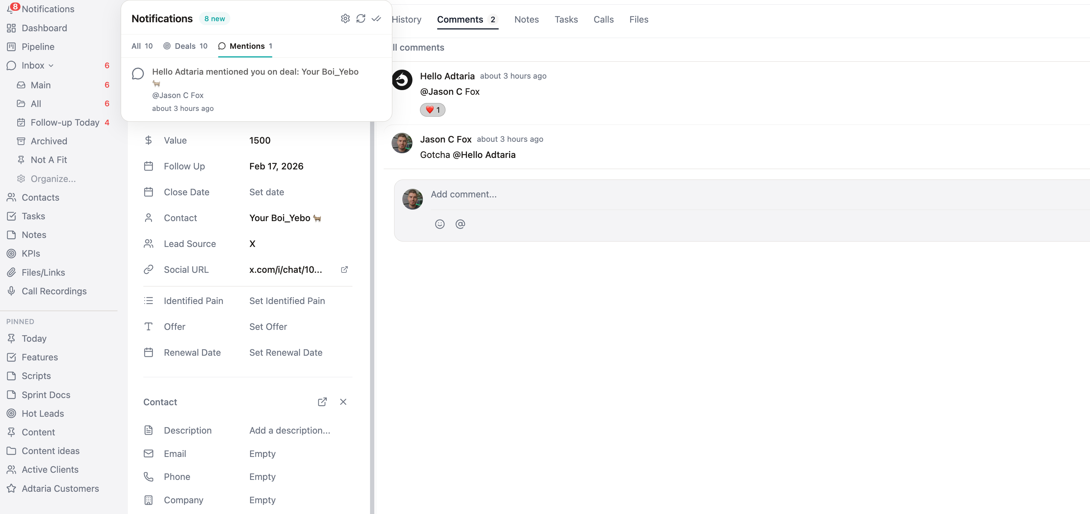The width and height of the screenshot is (1090, 514).
Task: Open Organize... in the Inbox section
Action: (x=53, y=179)
